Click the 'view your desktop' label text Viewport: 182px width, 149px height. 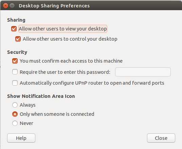click(x=88, y=29)
